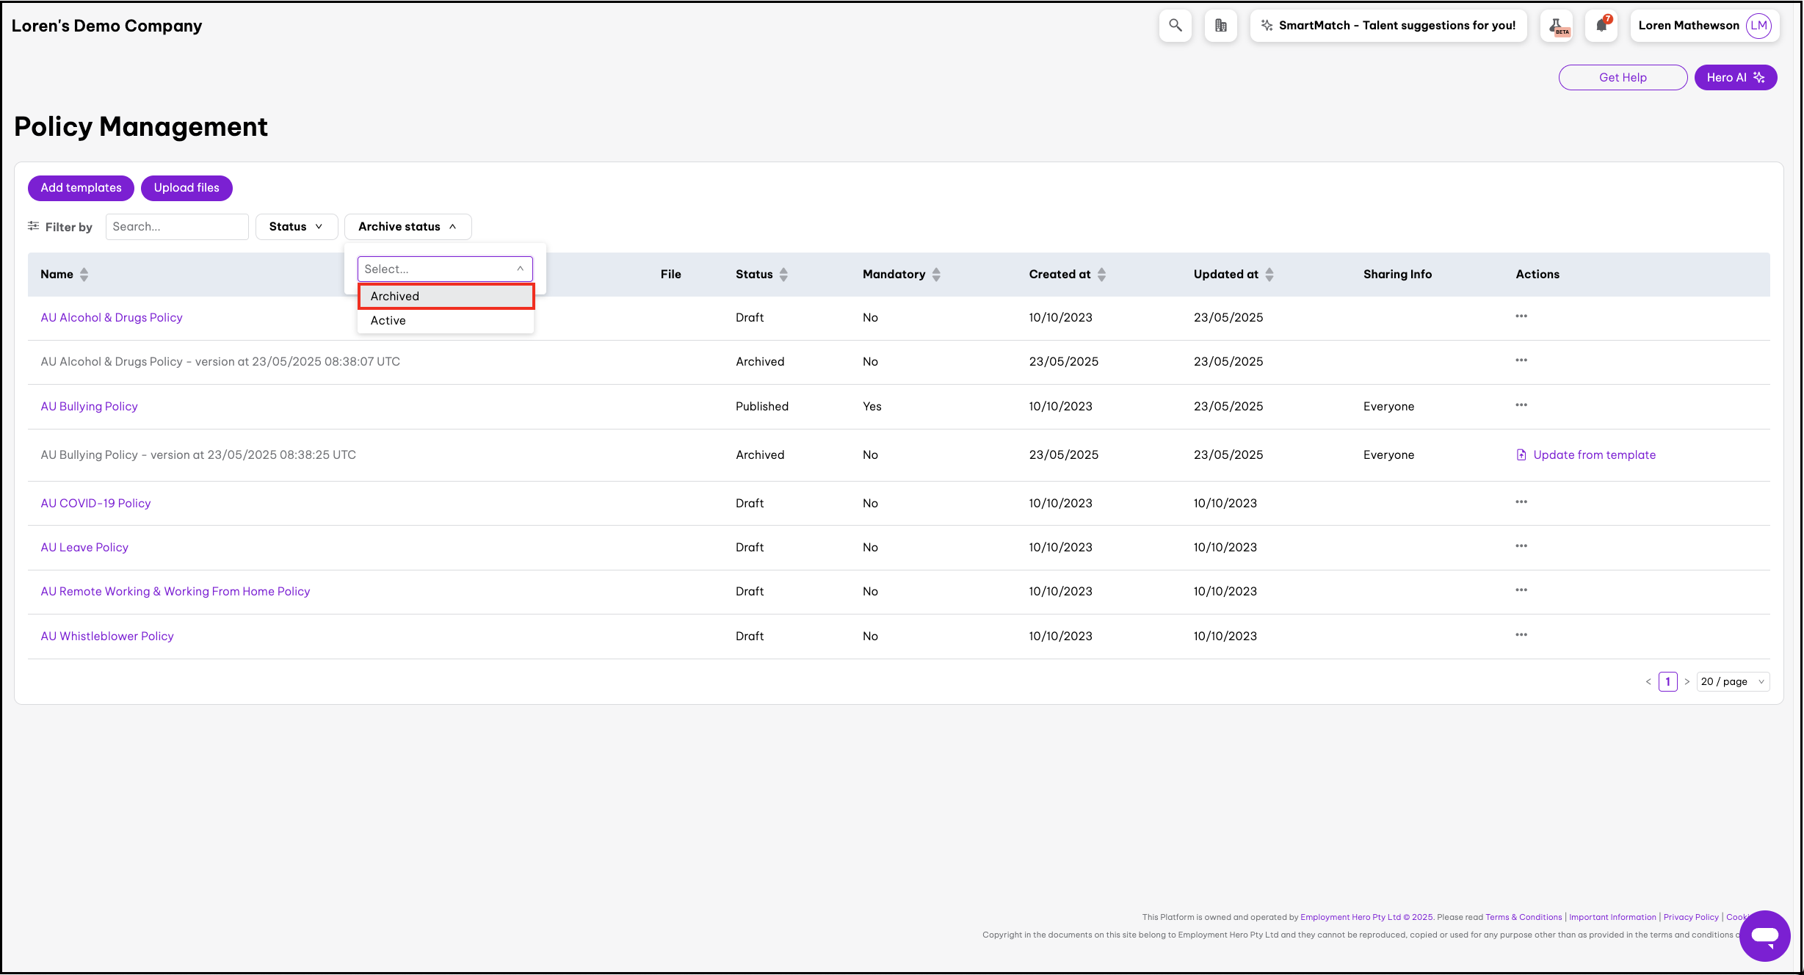Open the chat support bubble icon
The width and height of the screenshot is (1804, 975).
click(1764, 935)
